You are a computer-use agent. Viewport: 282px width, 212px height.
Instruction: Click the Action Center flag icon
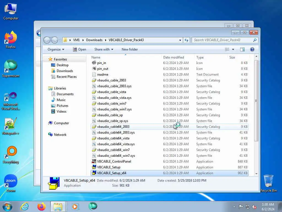coord(241,206)
